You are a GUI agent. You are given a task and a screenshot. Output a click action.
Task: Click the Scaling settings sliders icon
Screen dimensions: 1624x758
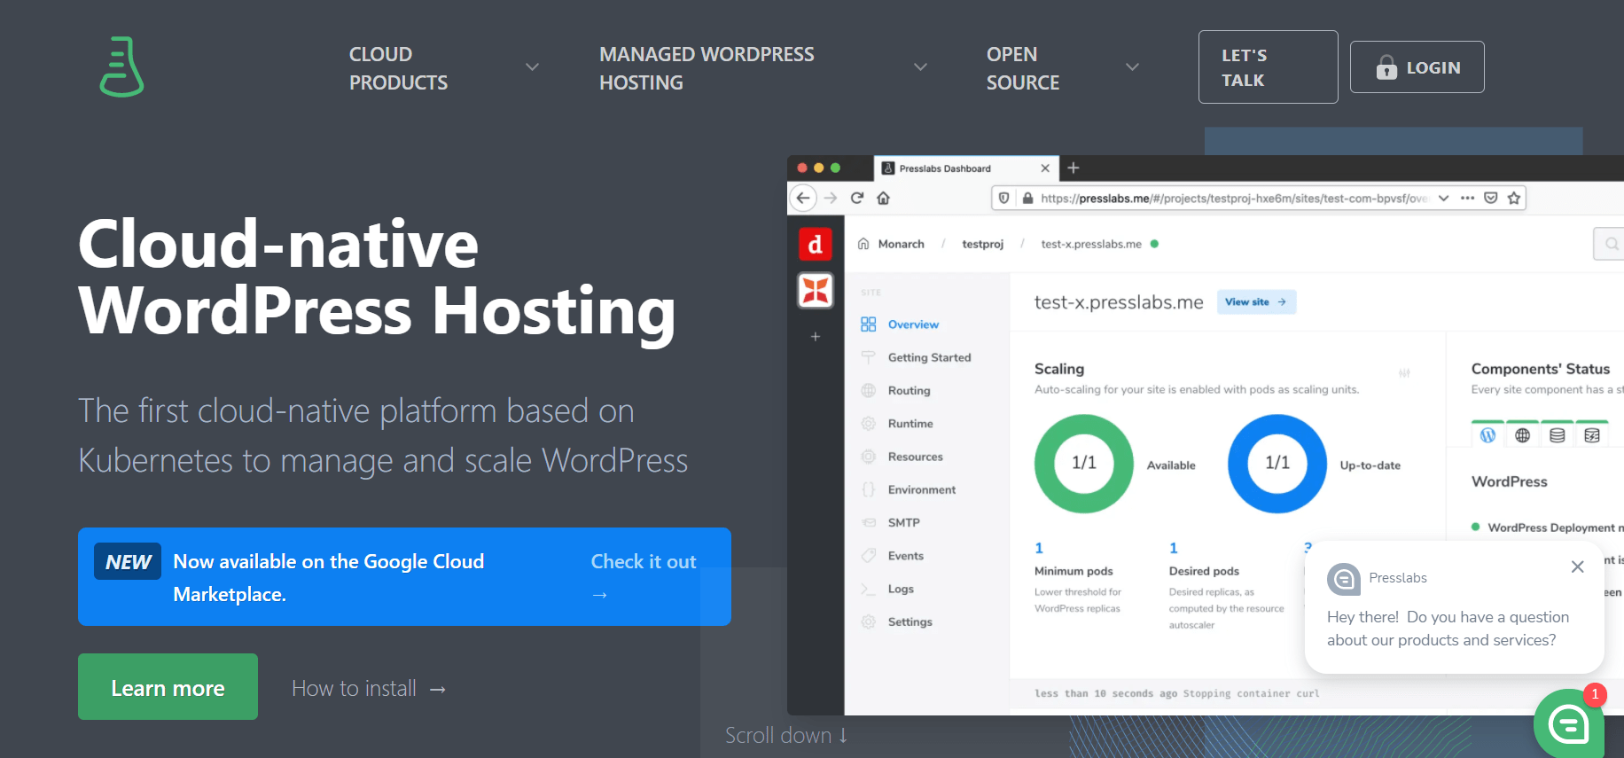pos(1404,373)
